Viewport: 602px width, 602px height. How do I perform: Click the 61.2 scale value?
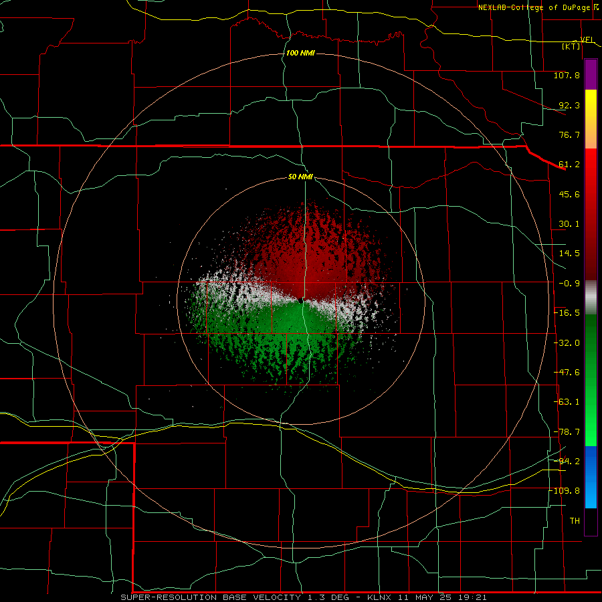(569, 165)
